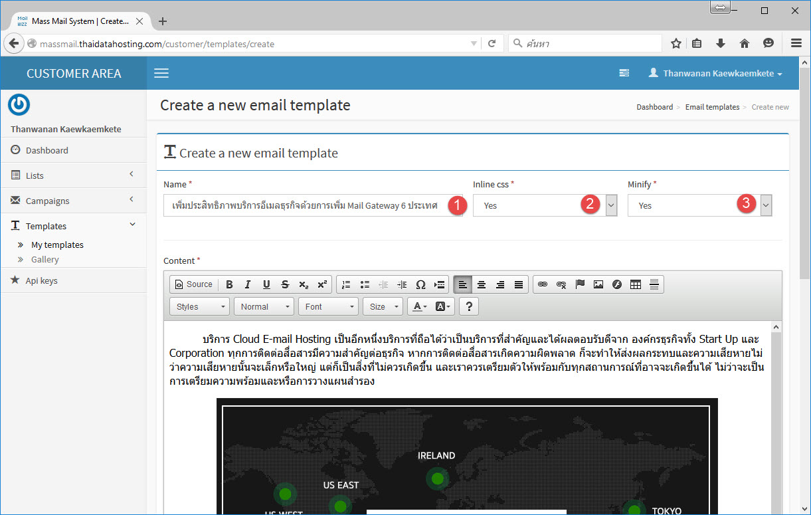
Task: Click the header list icon beside username
Action: [624, 73]
